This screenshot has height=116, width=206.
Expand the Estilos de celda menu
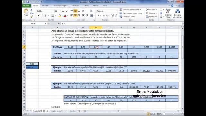128,17
